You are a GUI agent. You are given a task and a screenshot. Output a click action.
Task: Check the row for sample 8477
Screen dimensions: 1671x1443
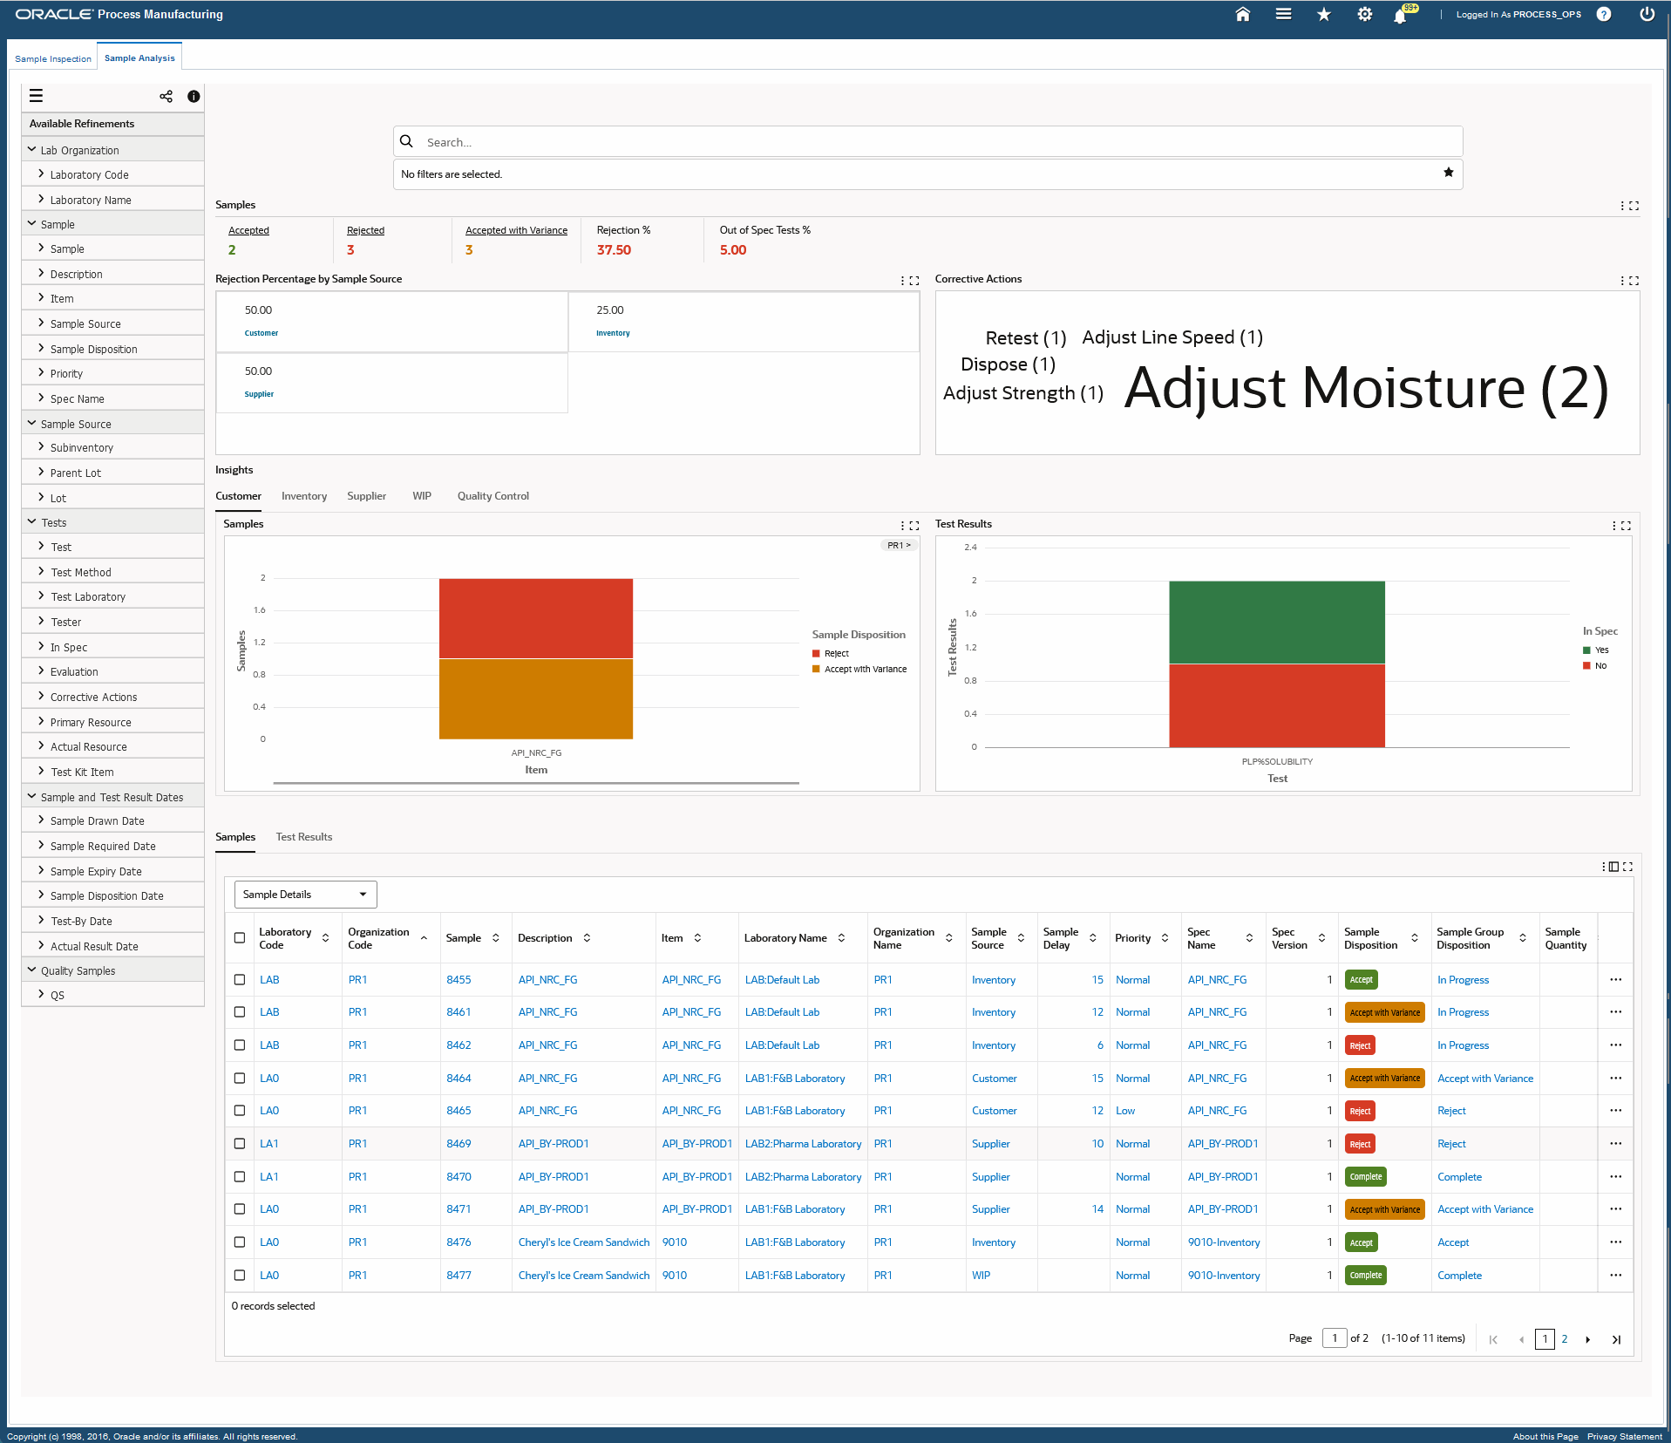tap(240, 1275)
